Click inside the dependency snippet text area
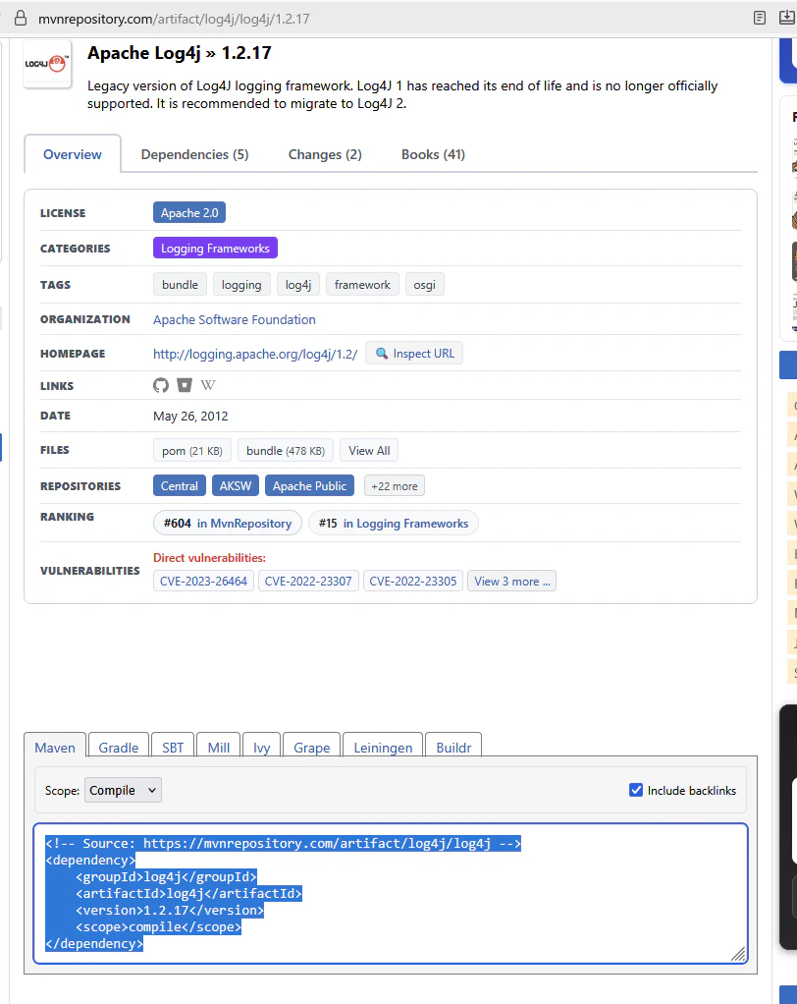Image resolution: width=797 pixels, height=1004 pixels. point(391,893)
